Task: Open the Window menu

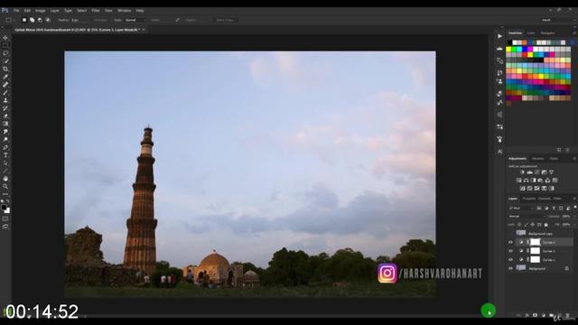Action: click(125, 11)
